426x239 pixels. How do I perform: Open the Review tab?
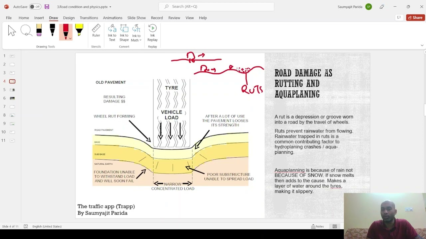click(x=174, y=18)
